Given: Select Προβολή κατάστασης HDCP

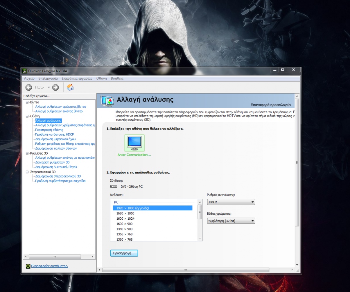Looking at the screenshot, I should pyautogui.click(x=55, y=135).
